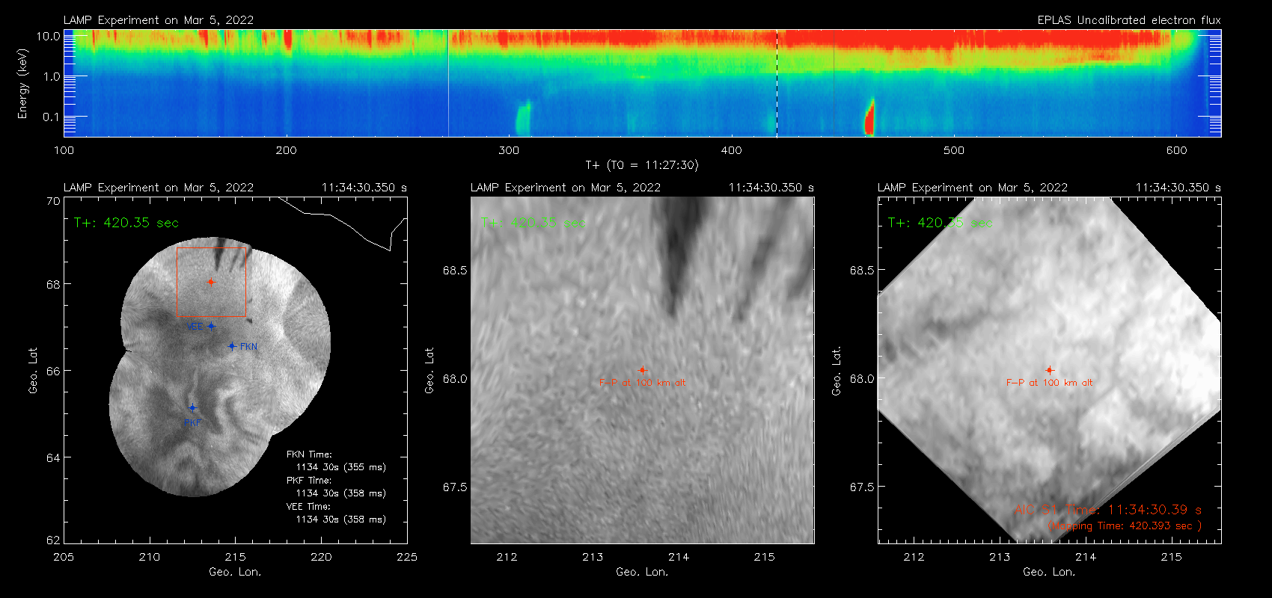Click the green T+: 420.35 sec label on the left map
The width and height of the screenshot is (1272, 598).
click(x=126, y=223)
